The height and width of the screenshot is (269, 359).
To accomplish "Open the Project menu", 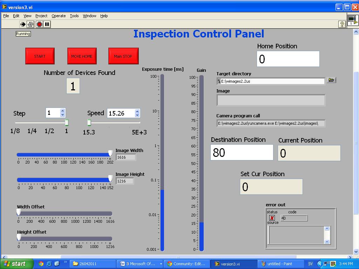I will [41, 16].
